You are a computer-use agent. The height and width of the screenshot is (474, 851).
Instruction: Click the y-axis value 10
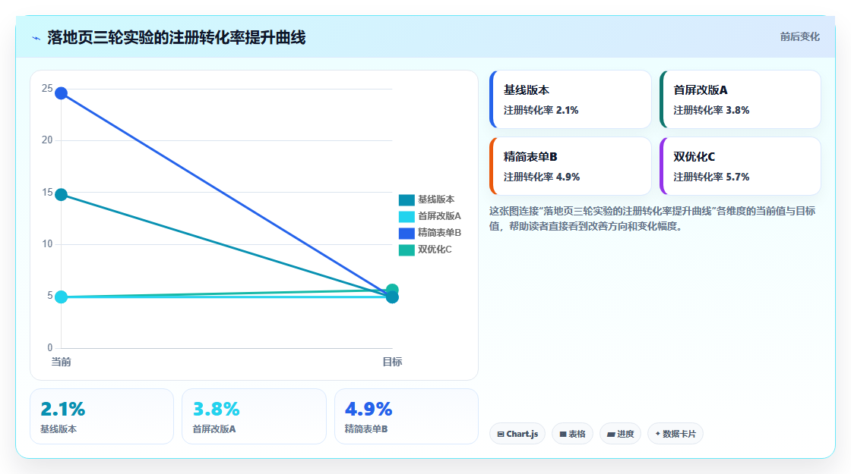point(47,244)
